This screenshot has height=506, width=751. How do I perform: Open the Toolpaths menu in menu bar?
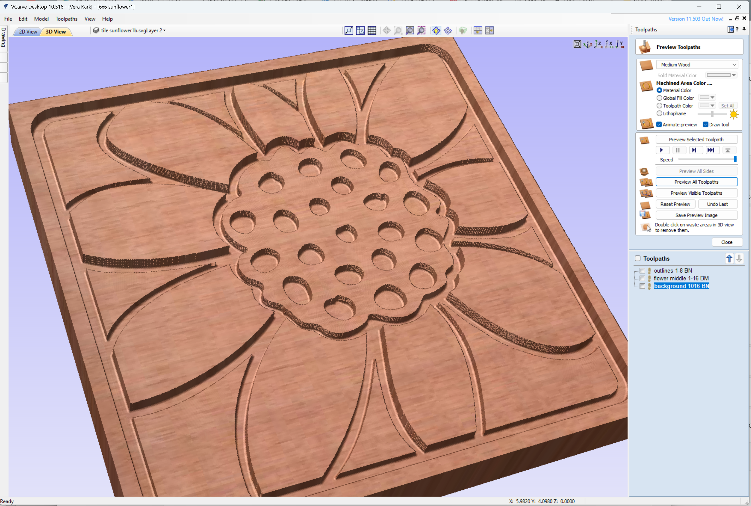66,19
